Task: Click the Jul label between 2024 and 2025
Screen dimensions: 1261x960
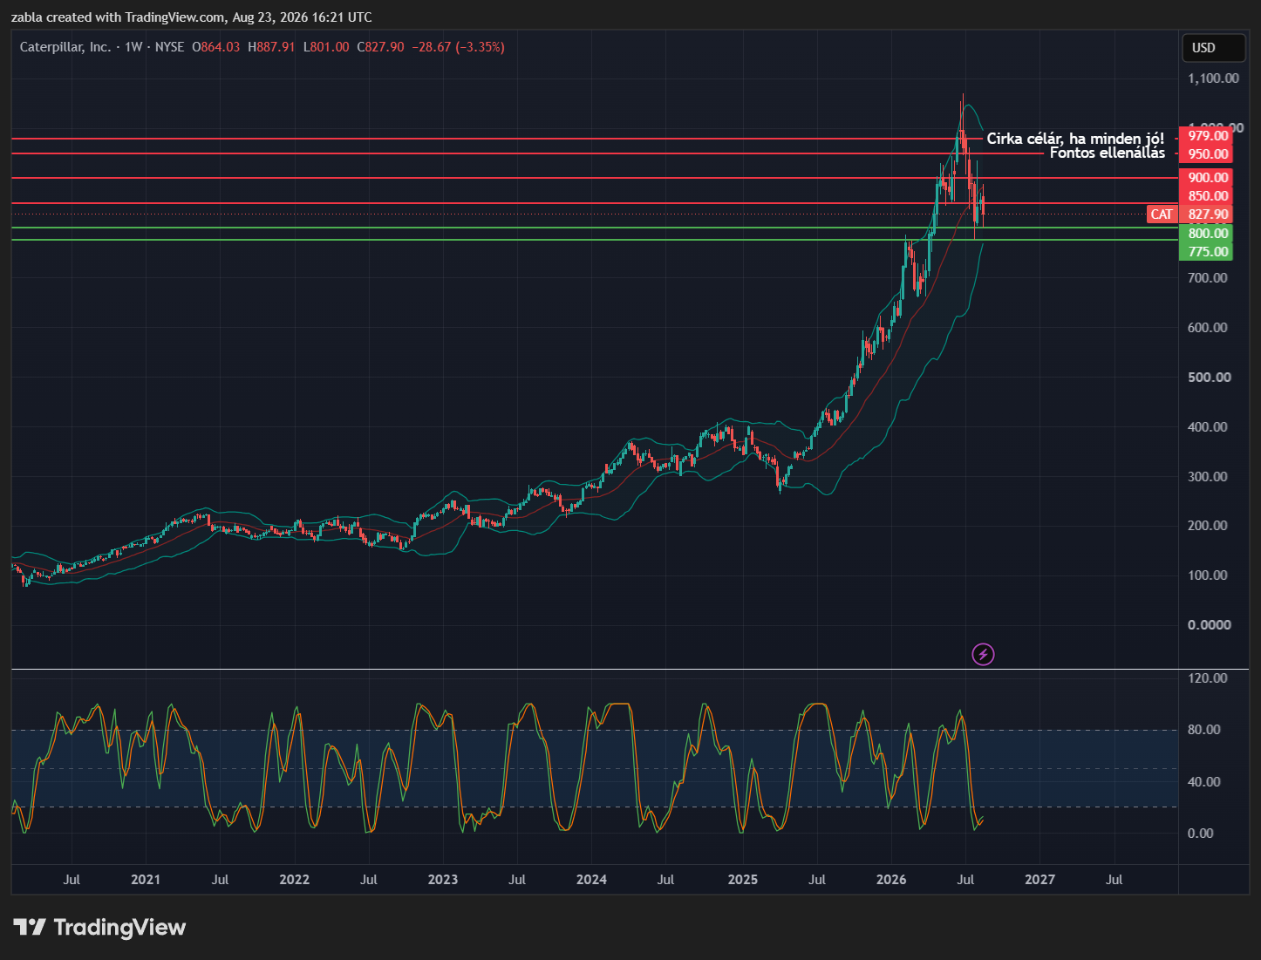Action: (665, 880)
